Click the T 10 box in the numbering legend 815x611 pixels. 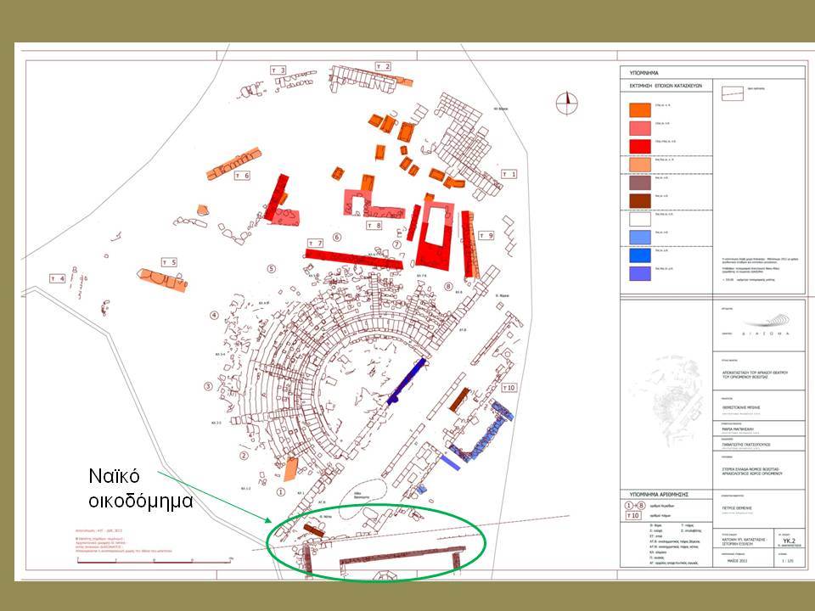632,515
